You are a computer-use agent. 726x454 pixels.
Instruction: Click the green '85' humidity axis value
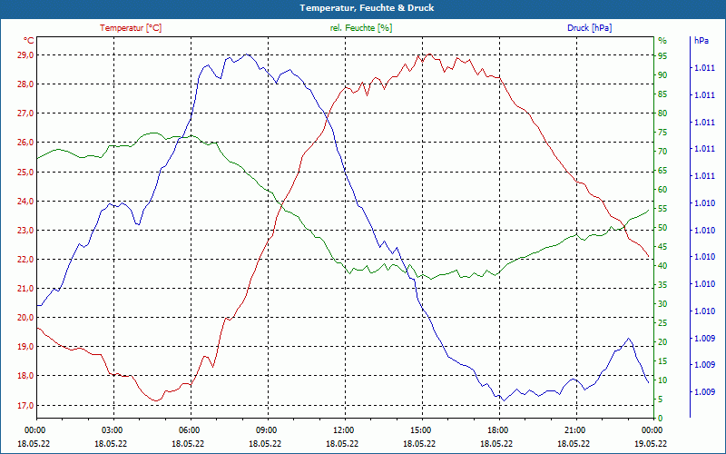point(662,94)
